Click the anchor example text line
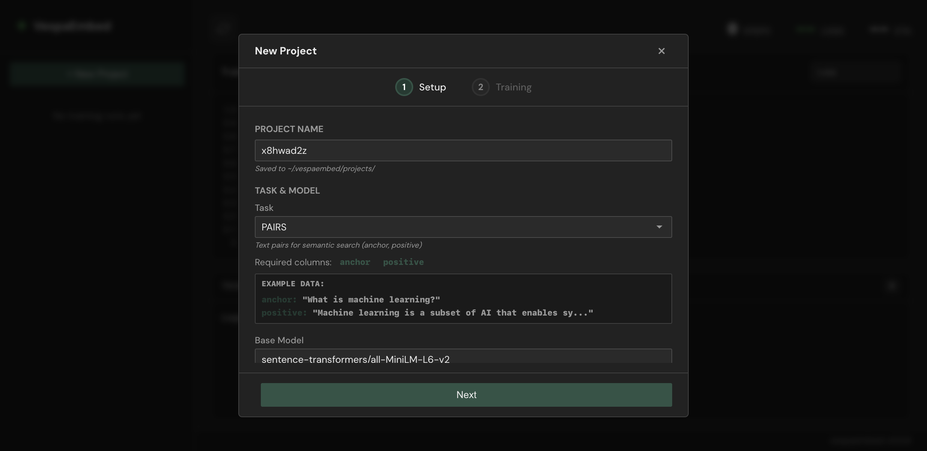Image resolution: width=927 pixels, height=451 pixels. (x=351, y=299)
